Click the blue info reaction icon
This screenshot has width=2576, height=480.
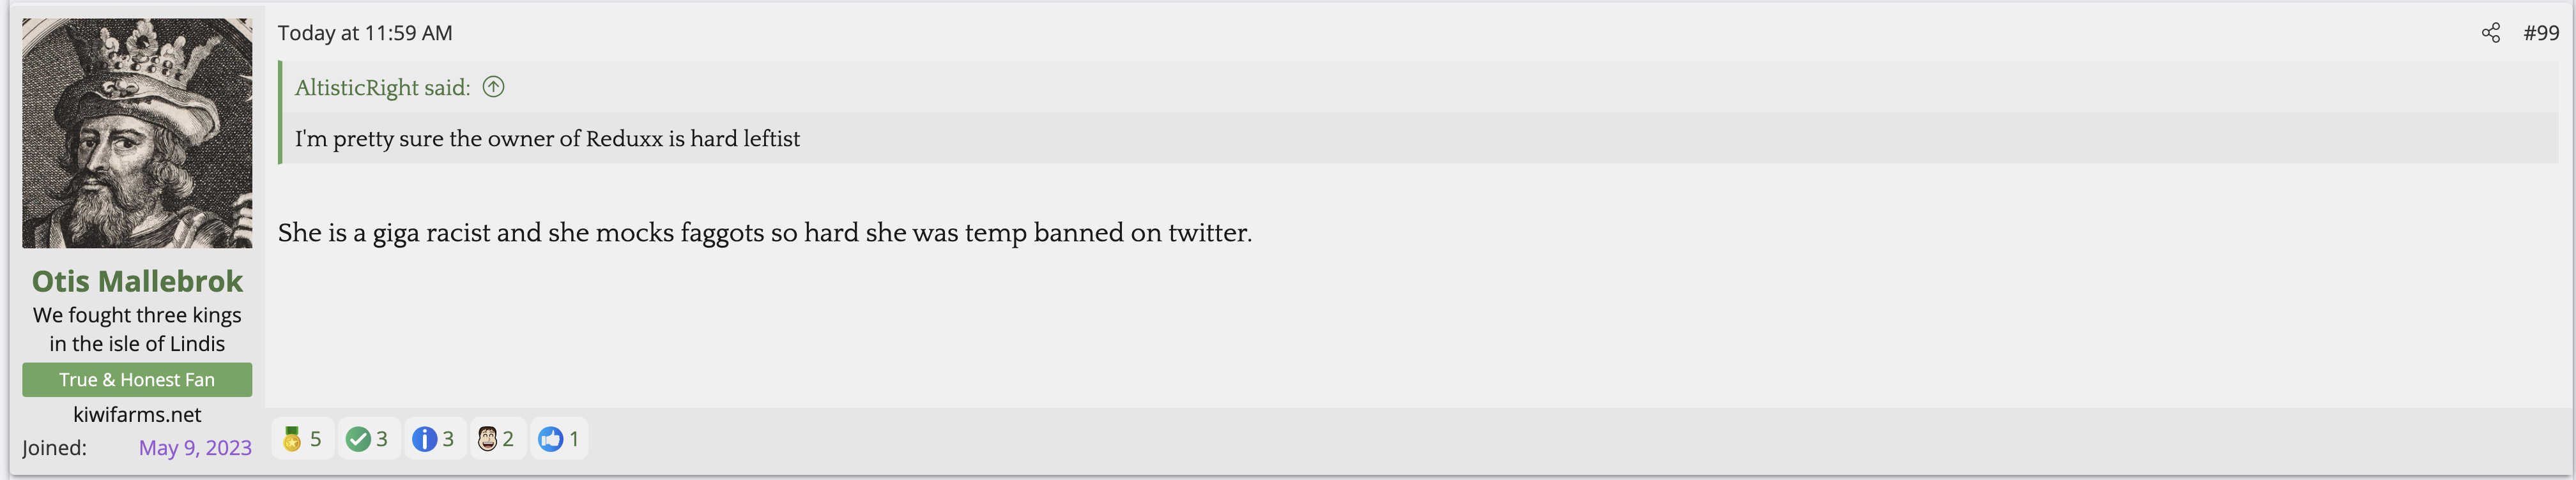(424, 439)
